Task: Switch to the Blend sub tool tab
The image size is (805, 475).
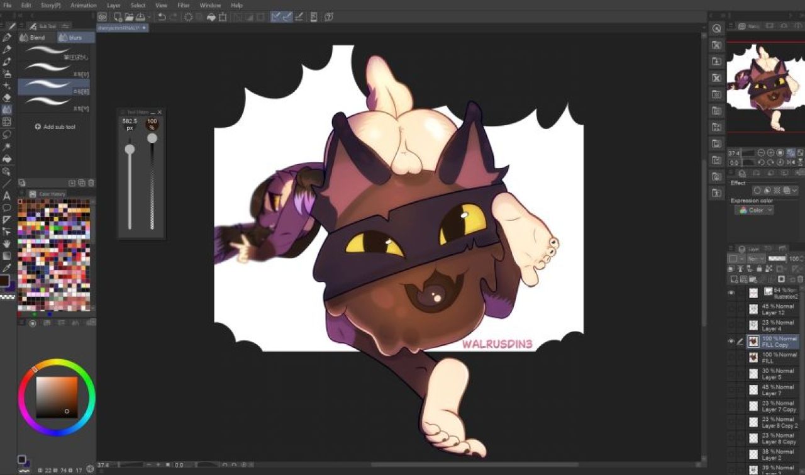Action: click(37, 38)
